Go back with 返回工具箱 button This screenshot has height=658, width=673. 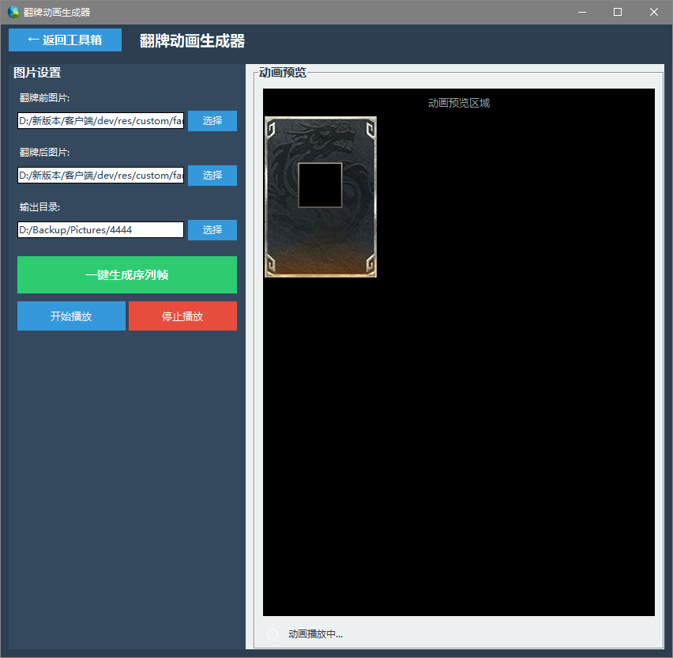click(65, 40)
